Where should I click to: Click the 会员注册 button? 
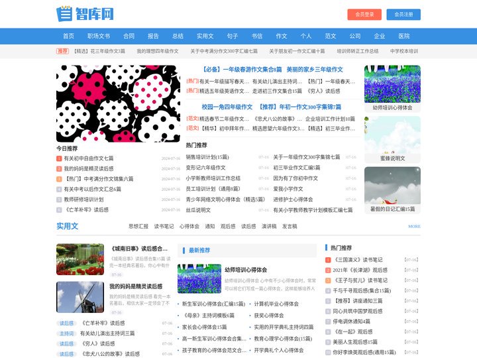click(x=403, y=15)
